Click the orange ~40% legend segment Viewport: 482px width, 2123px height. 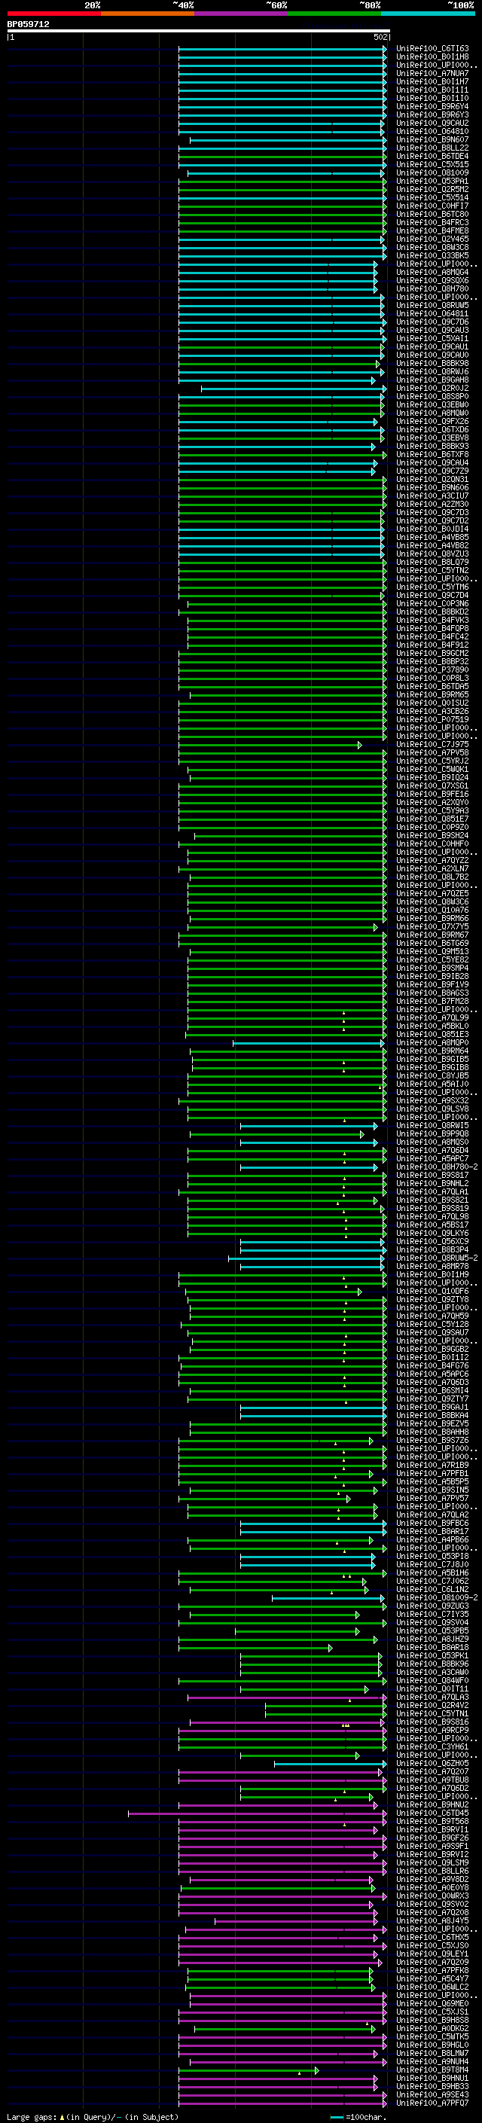pos(148,14)
